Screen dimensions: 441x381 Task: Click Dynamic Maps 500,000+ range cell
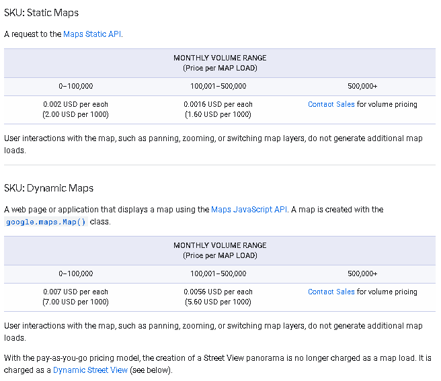click(x=362, y=273)
